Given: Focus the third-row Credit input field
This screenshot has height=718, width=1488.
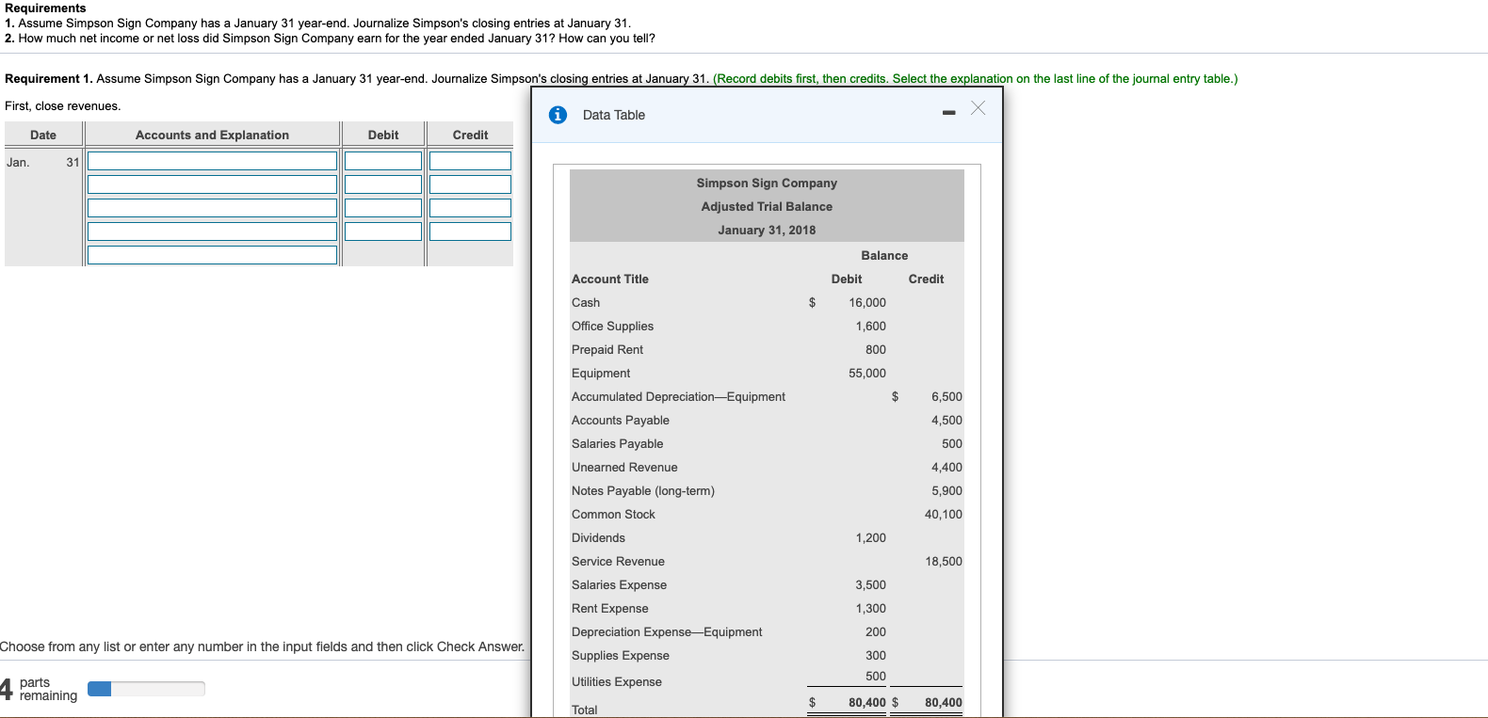Looking at the screenshot, I should [x=470, y=208].
